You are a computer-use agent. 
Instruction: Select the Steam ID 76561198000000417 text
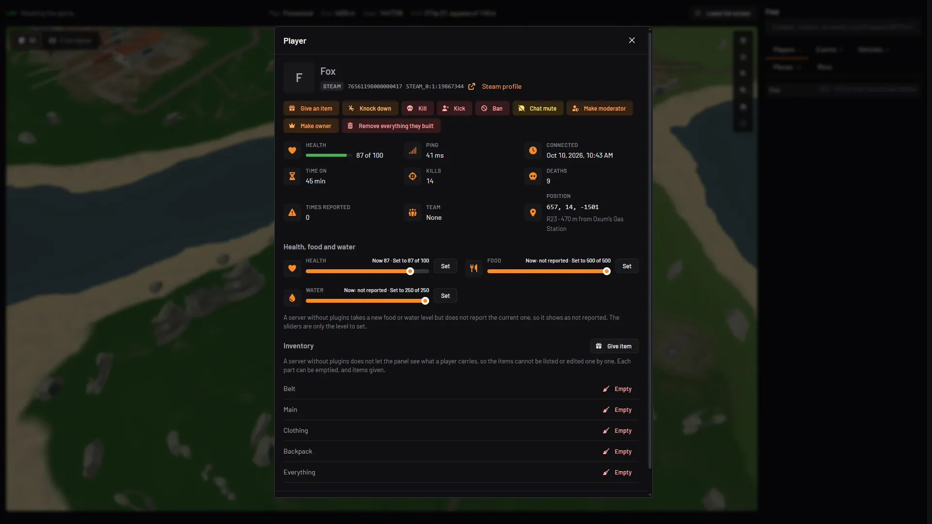tap(375, 86)
